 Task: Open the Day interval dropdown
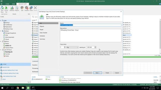click(72, 47)
